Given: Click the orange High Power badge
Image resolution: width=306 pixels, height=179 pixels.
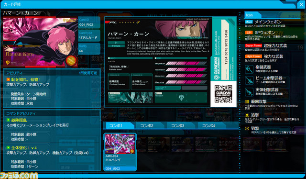Looking at the screenshot, I should [253, 56].
